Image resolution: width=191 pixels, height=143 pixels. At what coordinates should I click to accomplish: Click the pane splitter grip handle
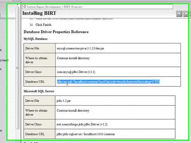point(17,68)
